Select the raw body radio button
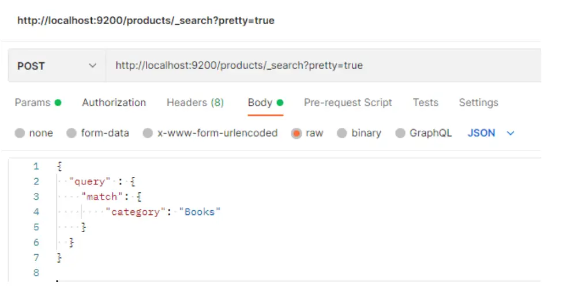 [296, 133]
